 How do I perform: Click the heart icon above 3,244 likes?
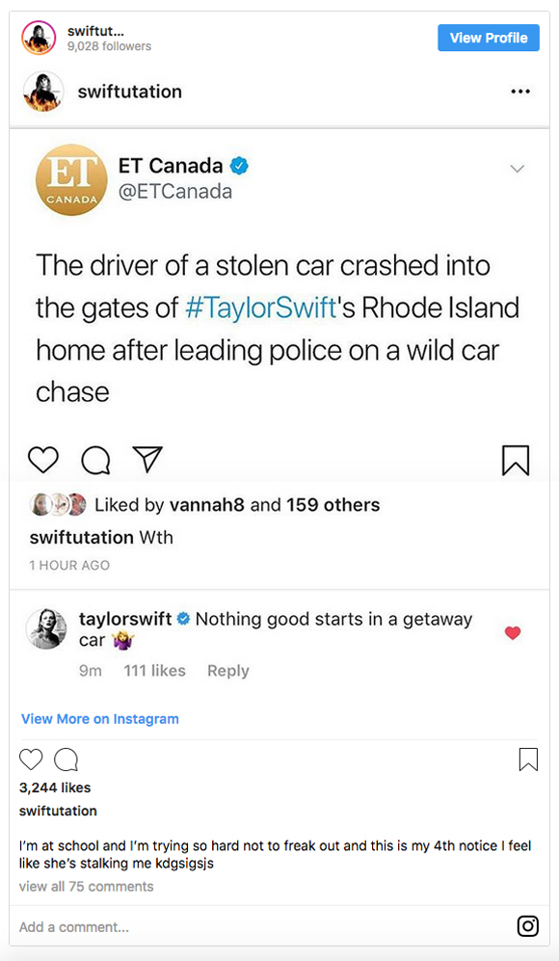click(31, 760)
